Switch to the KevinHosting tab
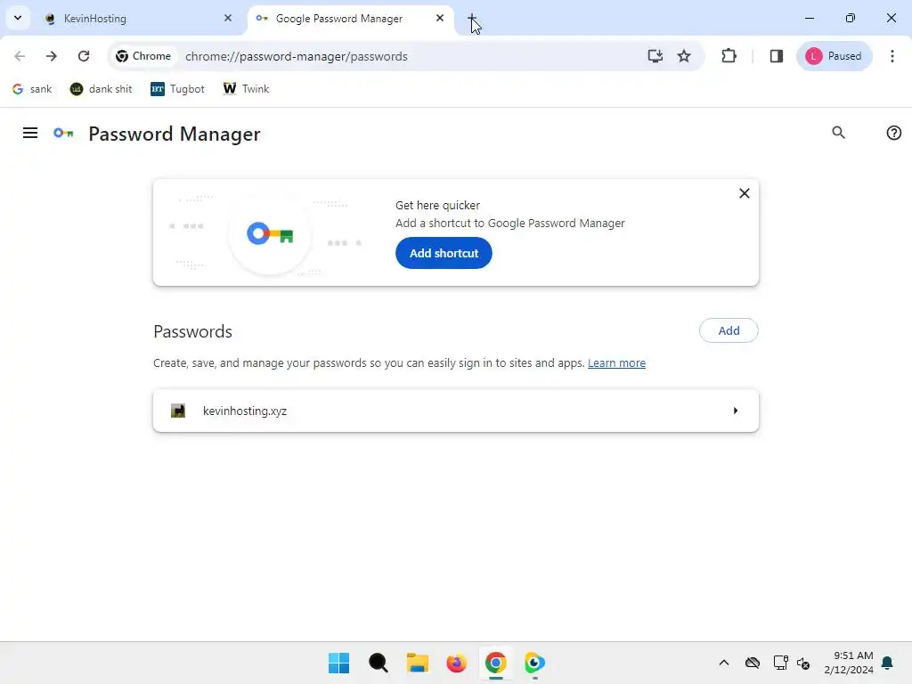The width and height of the screenshot is (912, 684). (x=140, y=19)
